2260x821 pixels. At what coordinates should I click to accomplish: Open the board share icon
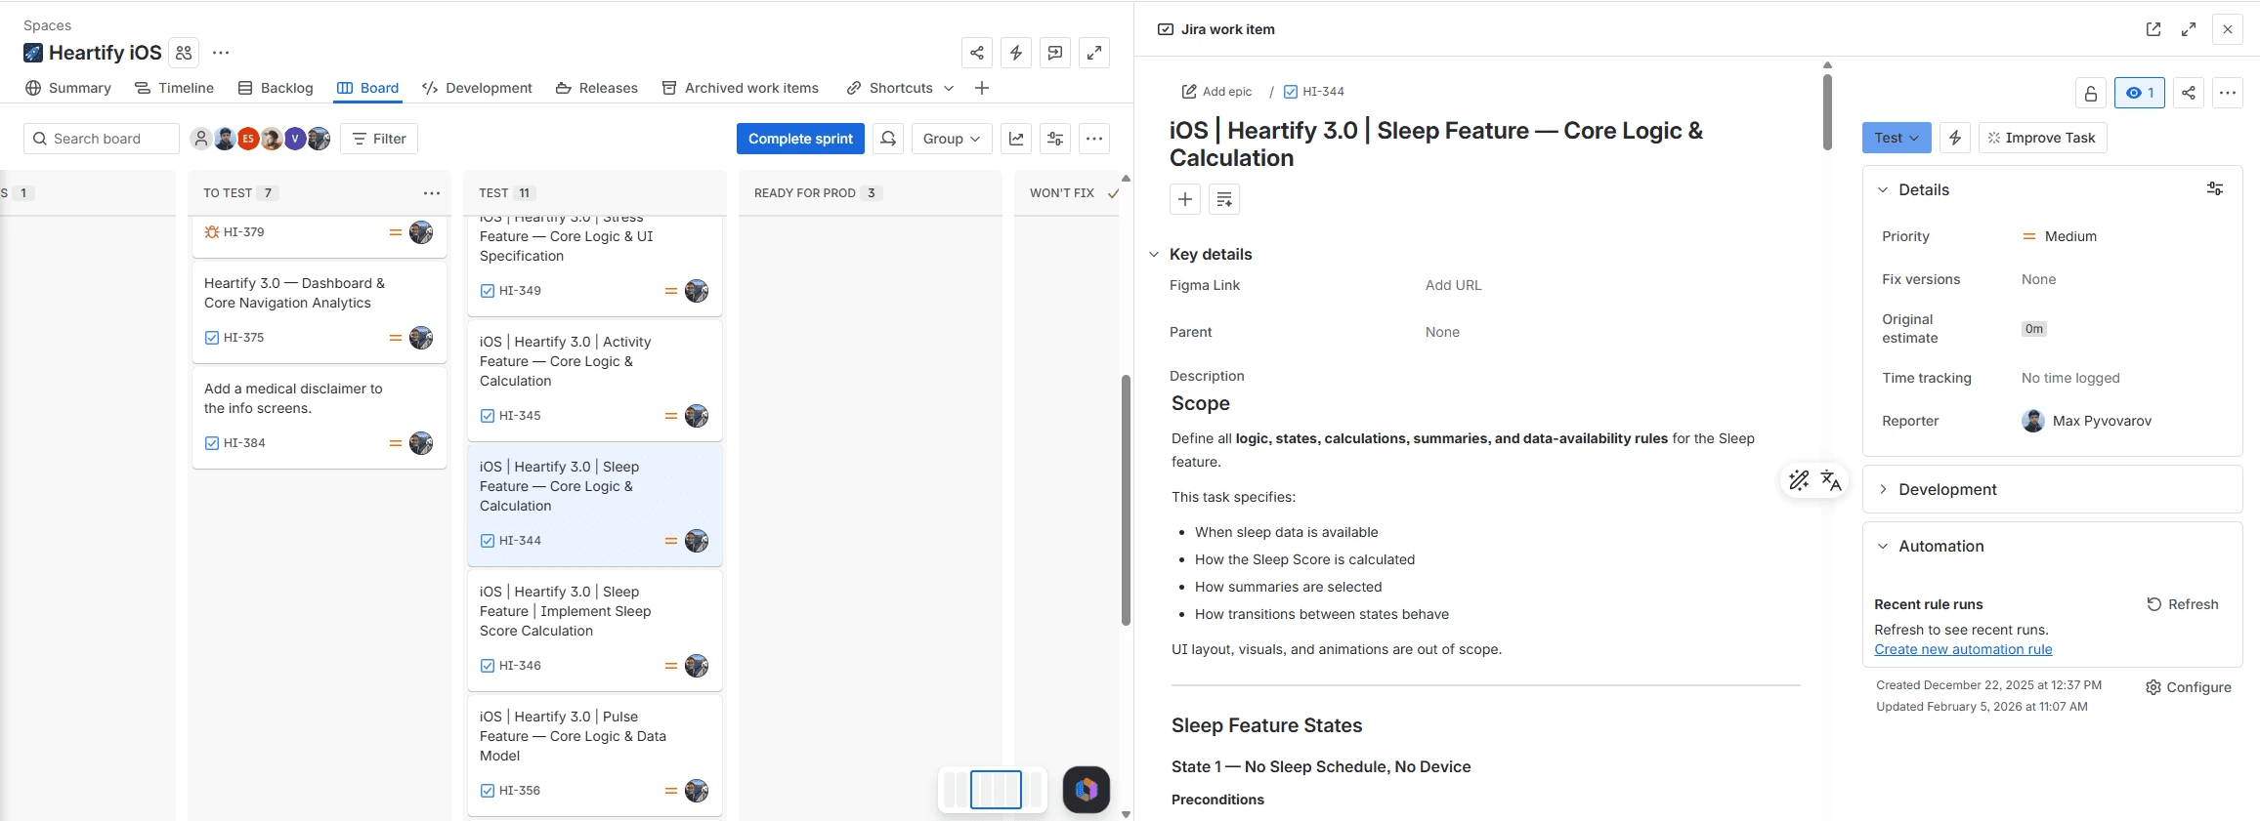(x=976, y=53)
